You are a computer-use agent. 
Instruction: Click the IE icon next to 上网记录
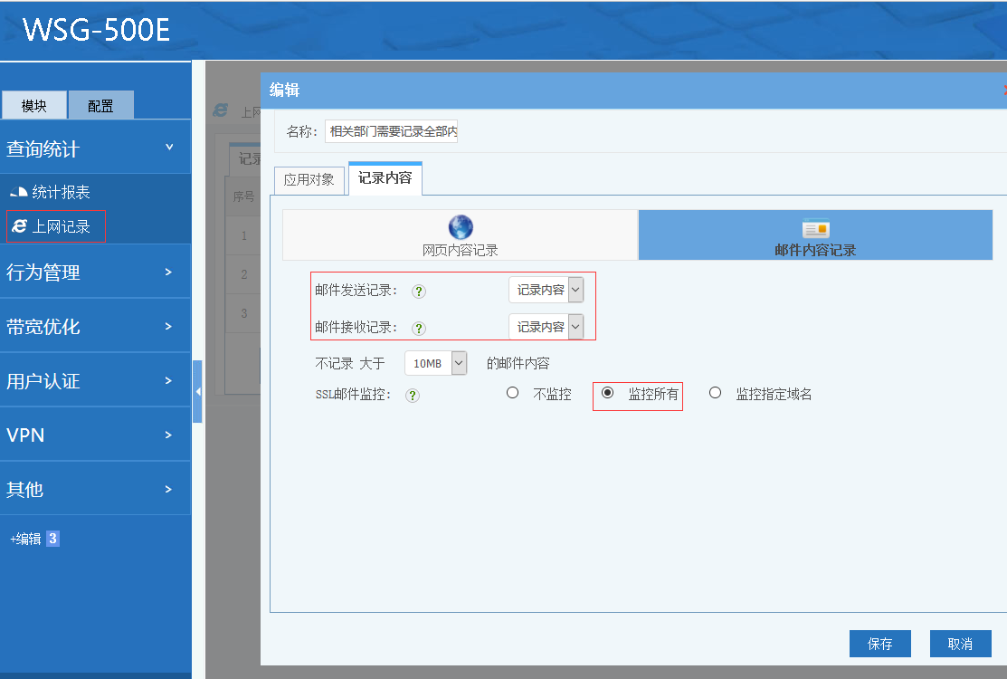[x=19, y=227]
